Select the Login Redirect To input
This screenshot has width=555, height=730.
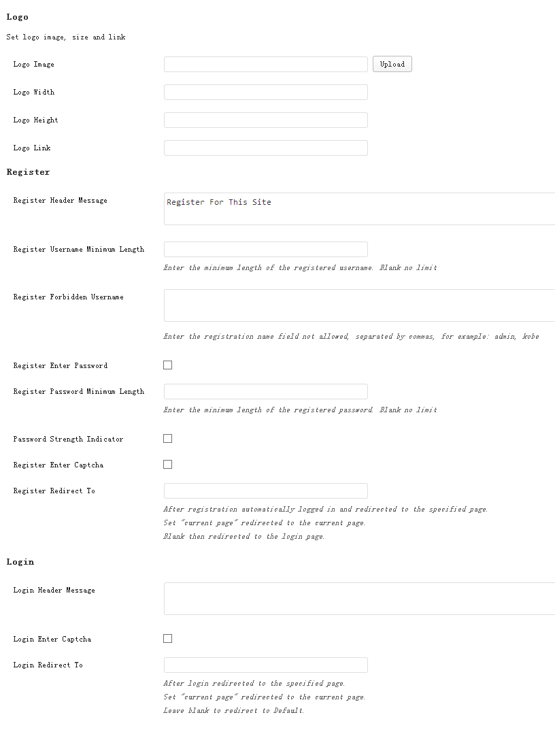265,665
